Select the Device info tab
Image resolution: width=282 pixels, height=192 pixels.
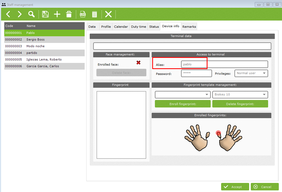[x=170, y=26]
